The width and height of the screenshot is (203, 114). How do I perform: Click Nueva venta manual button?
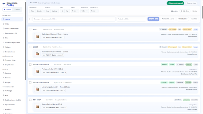click(175, 3)
